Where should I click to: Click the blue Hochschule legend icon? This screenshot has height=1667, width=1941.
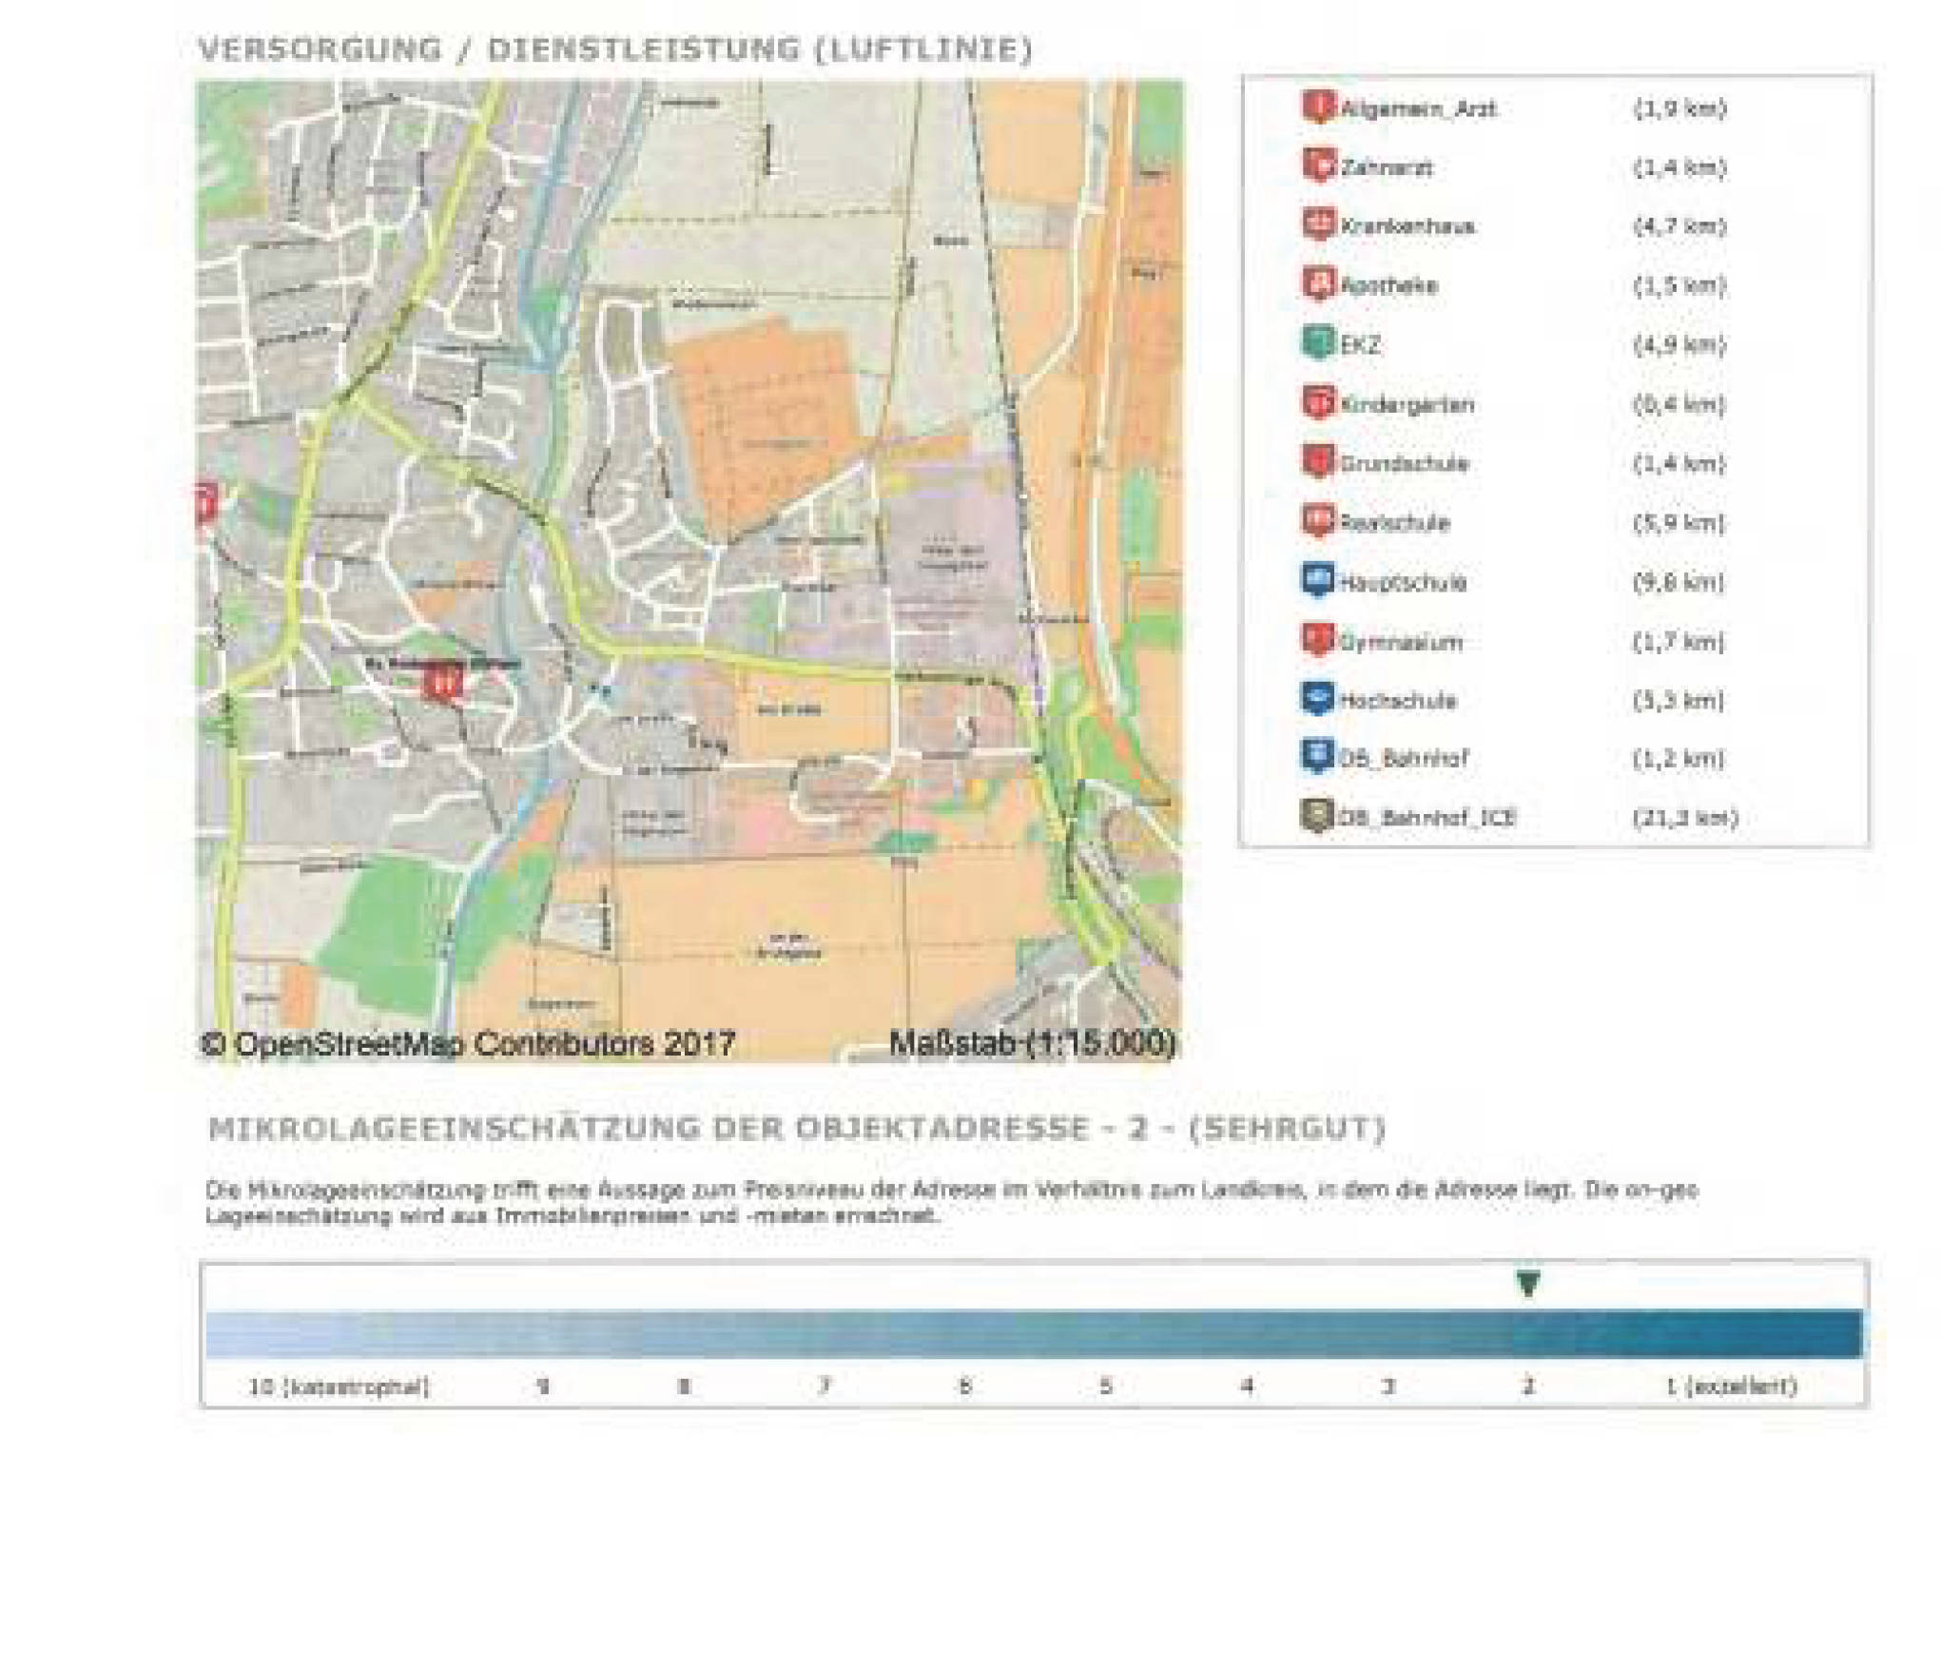click(x=1317, y=699)
